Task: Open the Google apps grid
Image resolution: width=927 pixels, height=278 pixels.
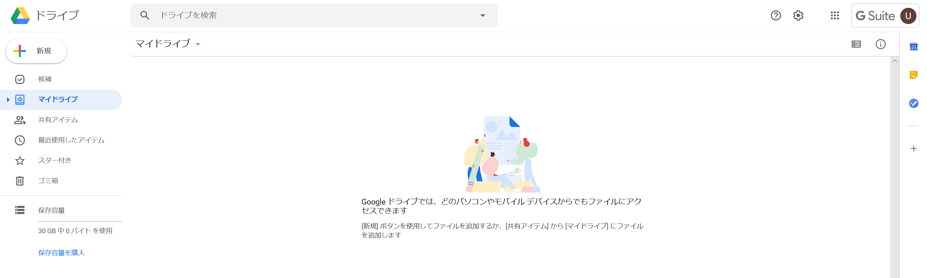Action: pos(834,16)
